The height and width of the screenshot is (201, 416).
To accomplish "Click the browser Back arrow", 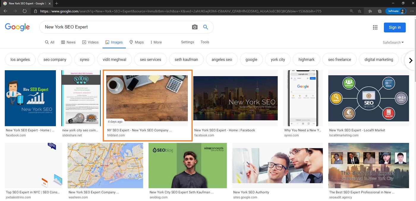I will coord(6,11).
